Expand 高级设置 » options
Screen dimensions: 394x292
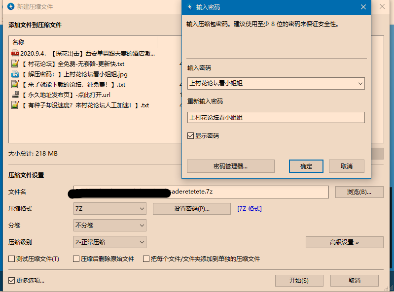(345, 242)
